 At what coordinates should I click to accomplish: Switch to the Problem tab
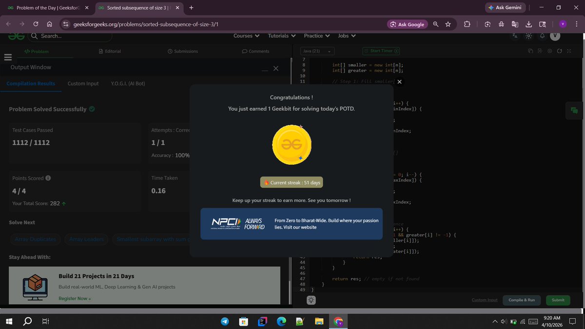point(37,51)
